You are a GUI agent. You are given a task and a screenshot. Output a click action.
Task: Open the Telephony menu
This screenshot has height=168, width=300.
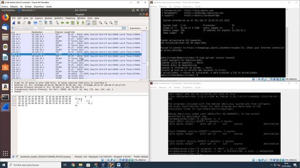pyautogui.click(x=70, y=18)
